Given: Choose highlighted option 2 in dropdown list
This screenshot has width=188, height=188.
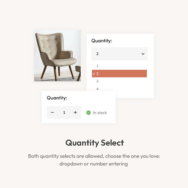Looking at the screenshot, I should pos(119,74).
